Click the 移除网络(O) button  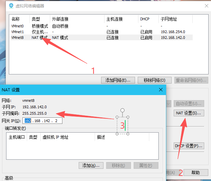[x=154, y=80]
